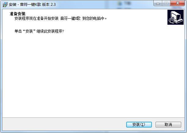This screenshot has height=133, width=187.
Task: Click the quoted word "安装" in instruction line
Action: tap(29, 31)
